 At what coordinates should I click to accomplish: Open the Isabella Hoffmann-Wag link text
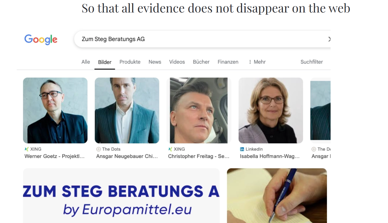point(270,156)
